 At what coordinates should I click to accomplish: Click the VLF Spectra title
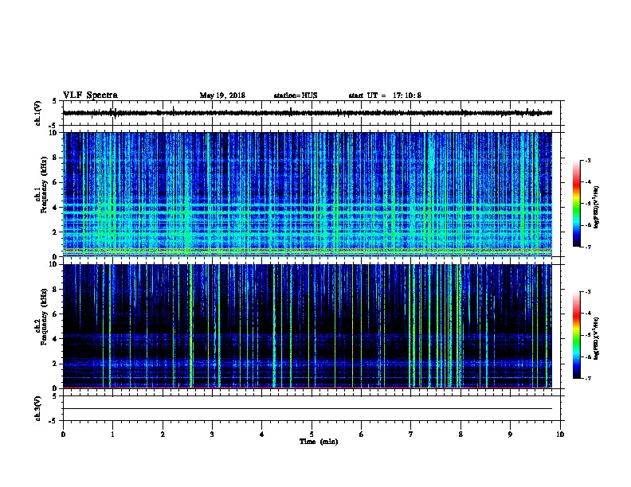(x=90, y=95)
